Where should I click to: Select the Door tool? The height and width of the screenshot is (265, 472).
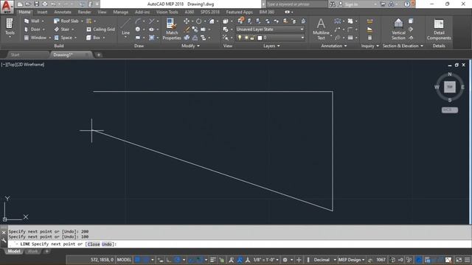coord(32,29)
